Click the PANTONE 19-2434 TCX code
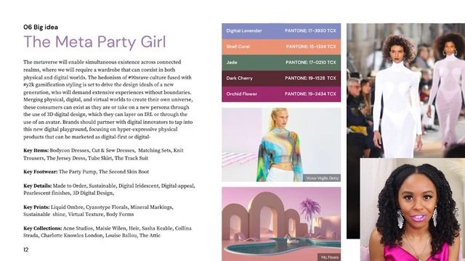The height and width of the screenshot is (261, 465). [x=310, y=94]
